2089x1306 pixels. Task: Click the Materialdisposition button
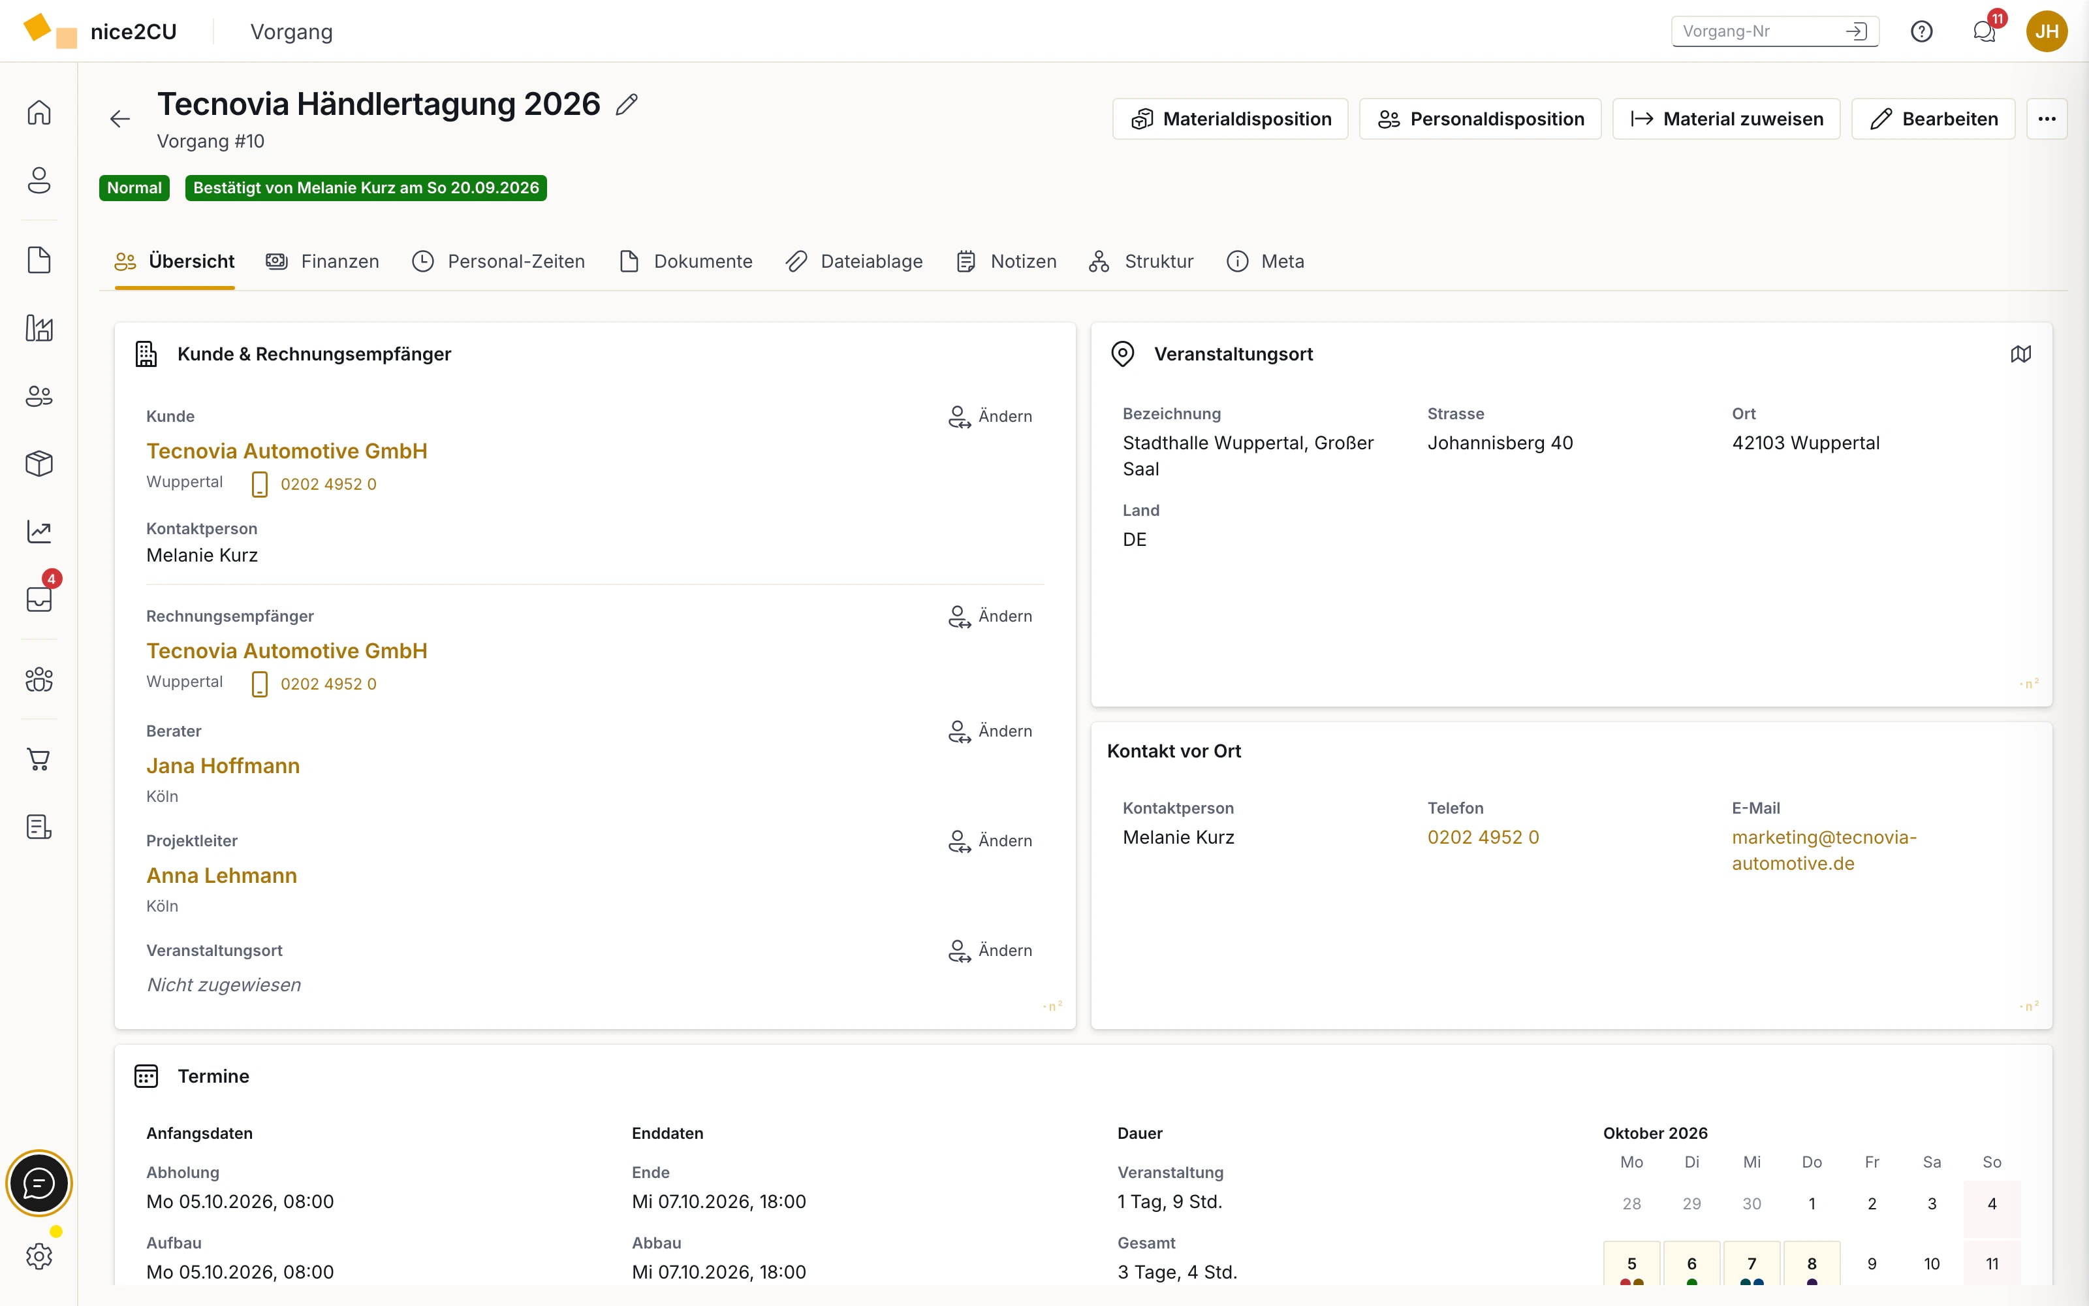tap(1230, 118)
